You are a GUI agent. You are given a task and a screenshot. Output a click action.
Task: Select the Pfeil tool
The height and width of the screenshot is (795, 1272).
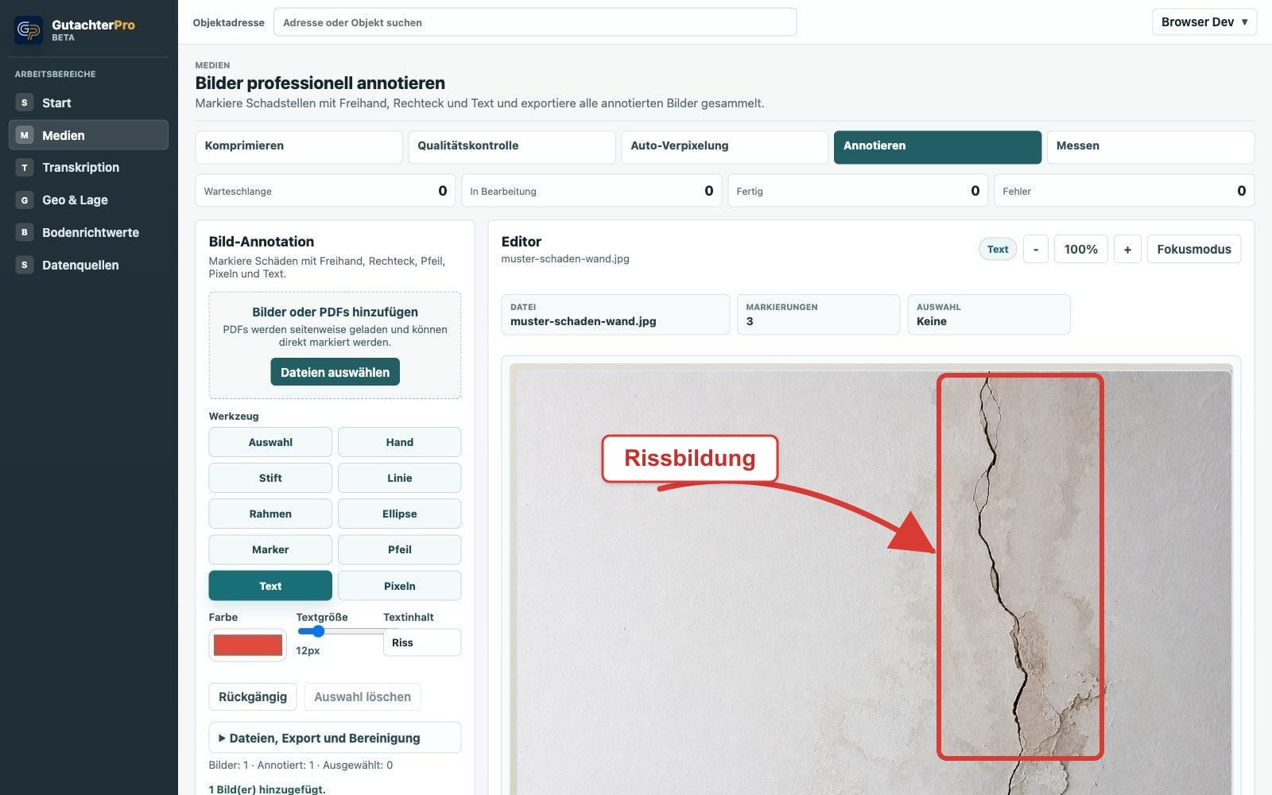pyautogui.click(x=399, y=549)
